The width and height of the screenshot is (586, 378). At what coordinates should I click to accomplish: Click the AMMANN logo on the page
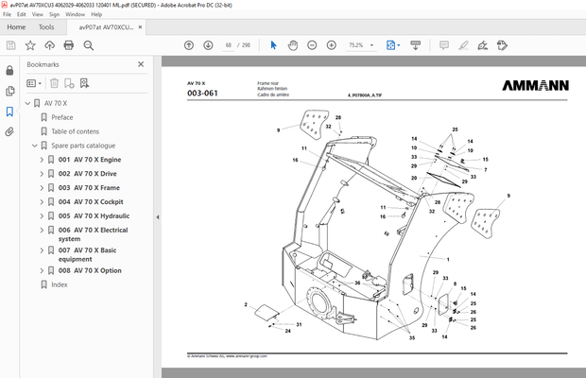point(535,86)
